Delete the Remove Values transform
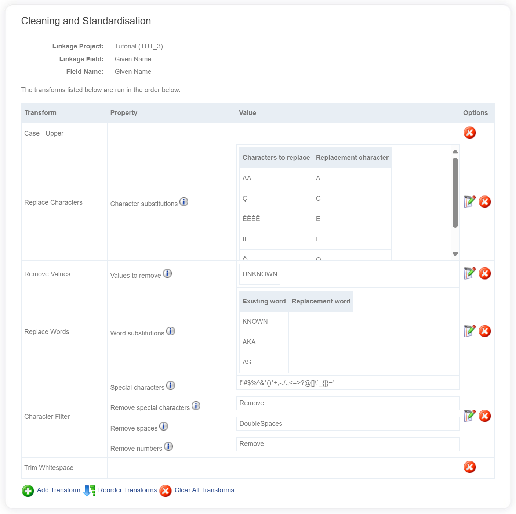This screenshot has width=516, height=514. [x=484, y=273]
